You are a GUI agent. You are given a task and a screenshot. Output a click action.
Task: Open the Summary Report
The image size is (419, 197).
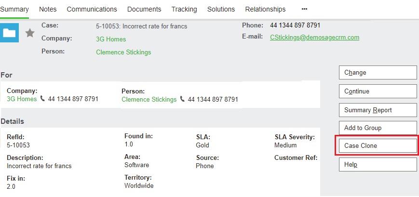[378, 110]
